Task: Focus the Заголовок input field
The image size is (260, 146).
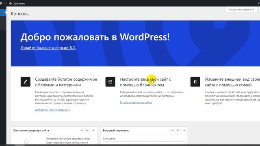Action: [144, 143]
